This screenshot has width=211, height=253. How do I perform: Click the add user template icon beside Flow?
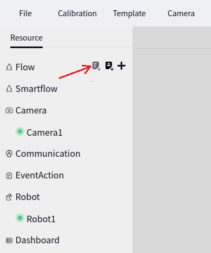(109, 66)
